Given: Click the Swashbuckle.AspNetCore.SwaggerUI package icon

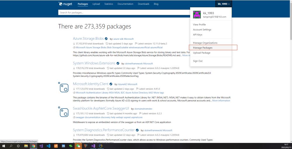Looking at the screenshot, I should 63,112.
